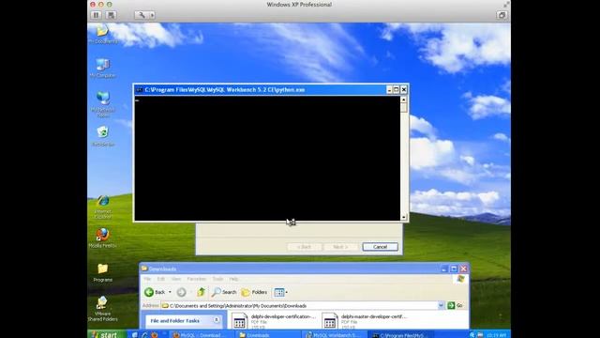The width and height of the screenshot is (600, 338).
Task: Open the Back history dropdown arrow
Action: [x=170, y=292]
